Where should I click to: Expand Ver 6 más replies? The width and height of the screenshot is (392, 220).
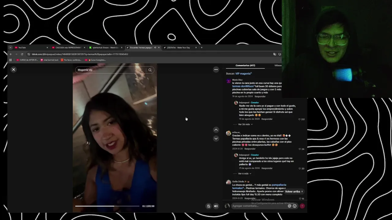point(245,174)
